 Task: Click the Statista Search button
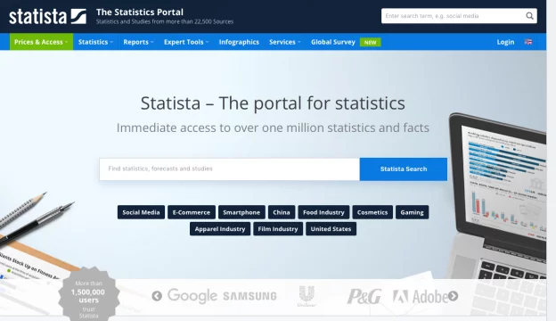click(x=404, y=169)
